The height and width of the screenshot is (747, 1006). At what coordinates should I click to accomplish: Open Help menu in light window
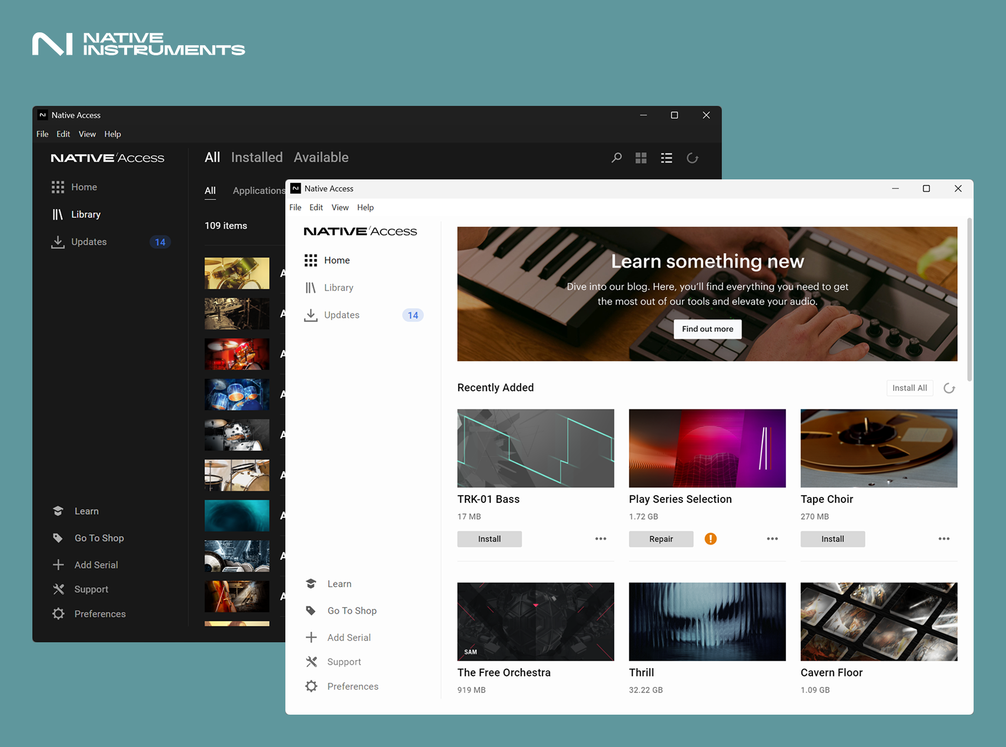click(x=365, y=208)
